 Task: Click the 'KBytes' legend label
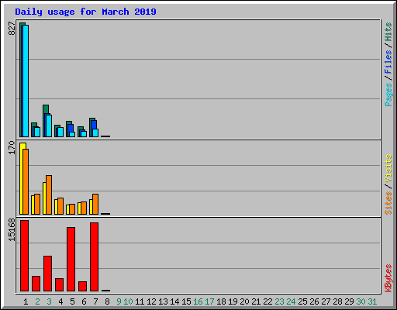pyautogui.click(x=388, y=278)
